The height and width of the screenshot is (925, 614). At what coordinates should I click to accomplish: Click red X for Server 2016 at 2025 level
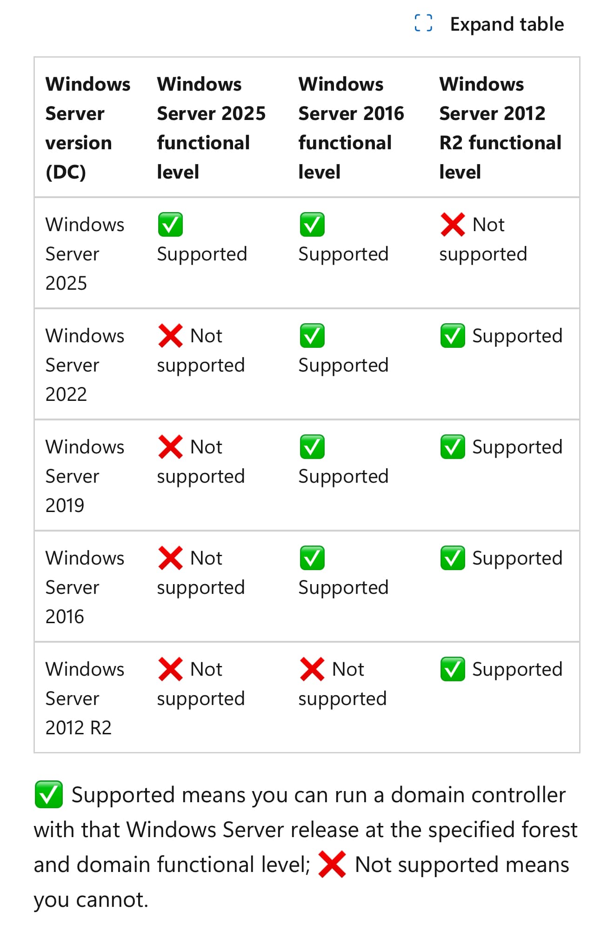click(170, 558)
